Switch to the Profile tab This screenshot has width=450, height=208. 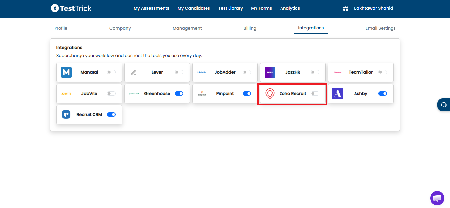61,28
